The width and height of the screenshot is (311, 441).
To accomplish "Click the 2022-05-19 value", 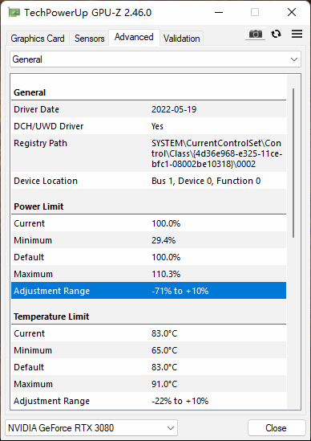I will pos(174,109).
